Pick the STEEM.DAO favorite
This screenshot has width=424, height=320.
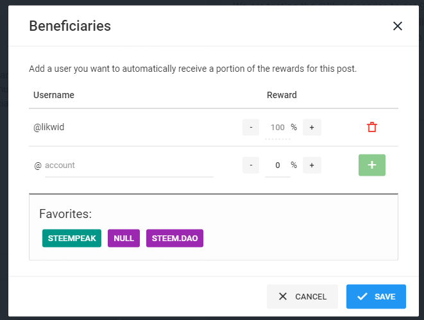174,238
